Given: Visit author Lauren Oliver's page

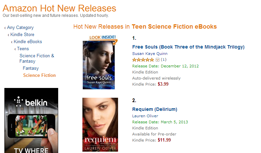Looking at the screenshot, I should point(145,116).
